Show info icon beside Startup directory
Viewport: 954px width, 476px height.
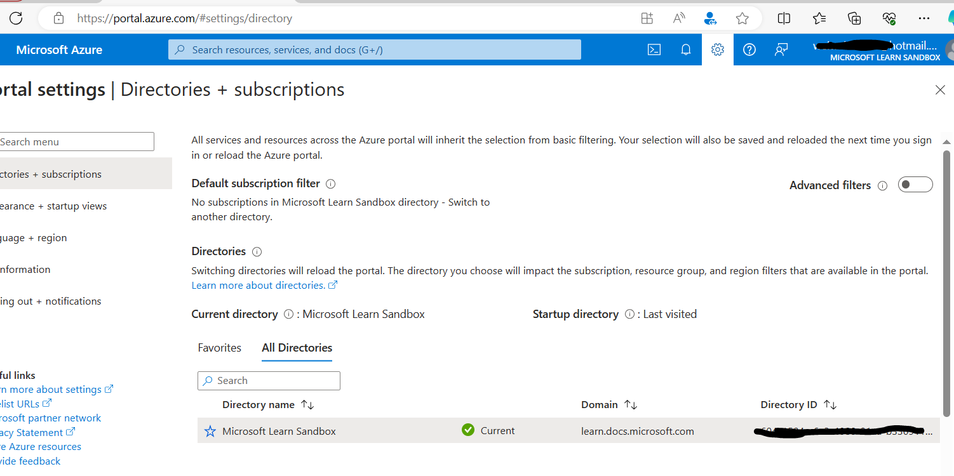point(629,314)
